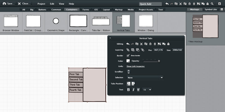Click the trash Delete icon in the inspector
225x112 pixels.
click(x=155, y=44)
